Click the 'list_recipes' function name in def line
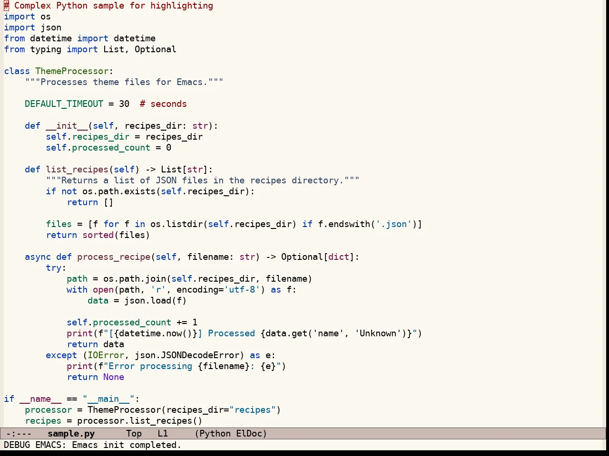The width and height of the screenshot is (609, 456). pos(77,170)
